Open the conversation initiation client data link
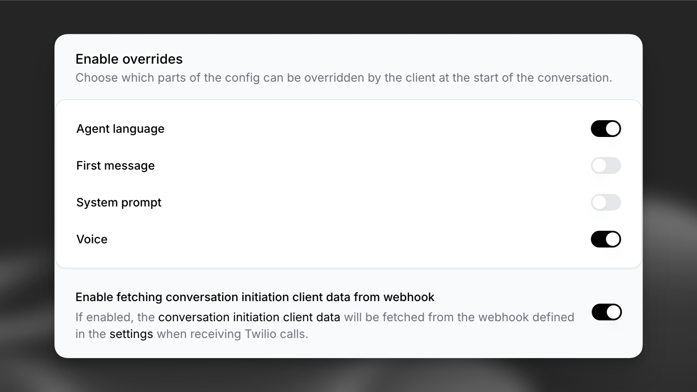Screen dimensions: 697x392 [249, 317]
